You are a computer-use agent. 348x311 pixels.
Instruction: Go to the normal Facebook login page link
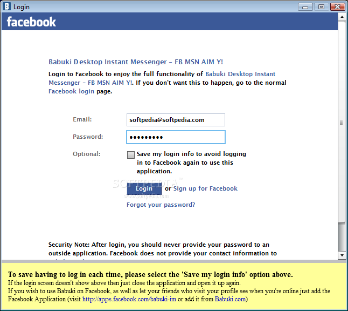coord(71,91)
